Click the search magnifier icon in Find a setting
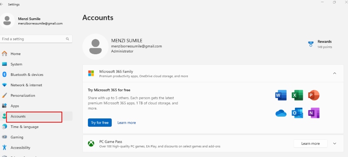348x157 pixels. [67, 39]
